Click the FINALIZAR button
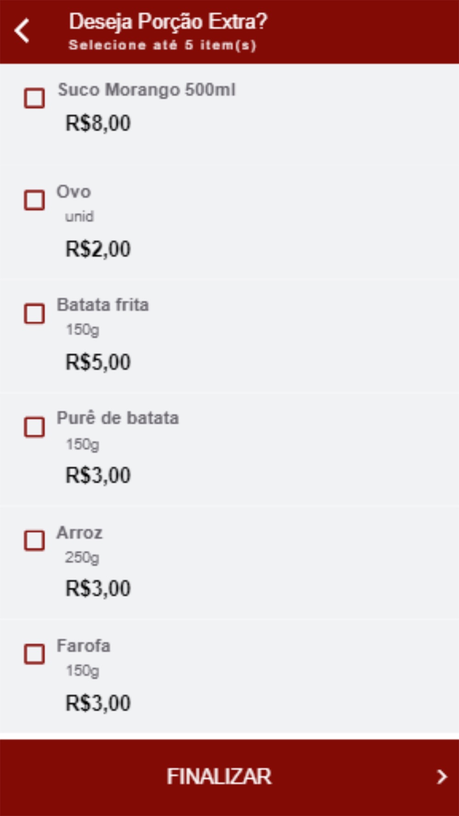This screenshot has width=459, height=816. click(x=229, y=777)
